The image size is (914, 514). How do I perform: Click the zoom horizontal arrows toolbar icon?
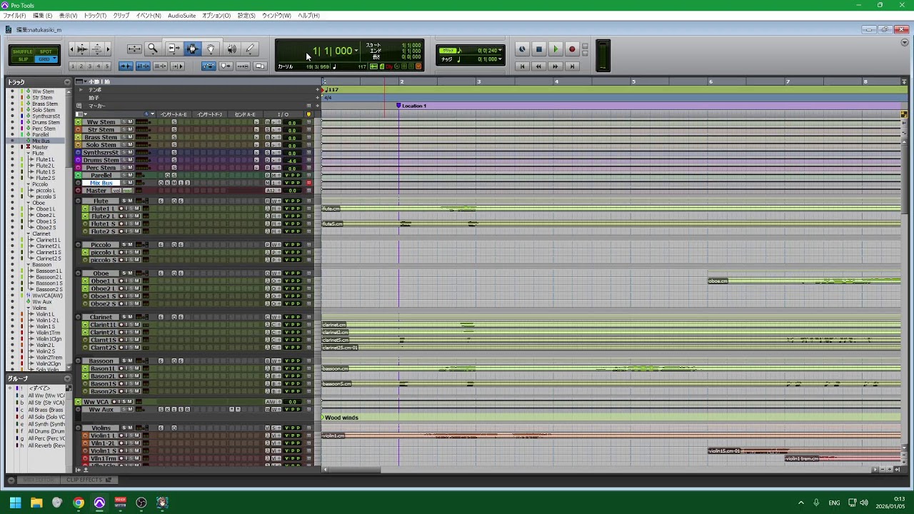[x=134, y=49]
